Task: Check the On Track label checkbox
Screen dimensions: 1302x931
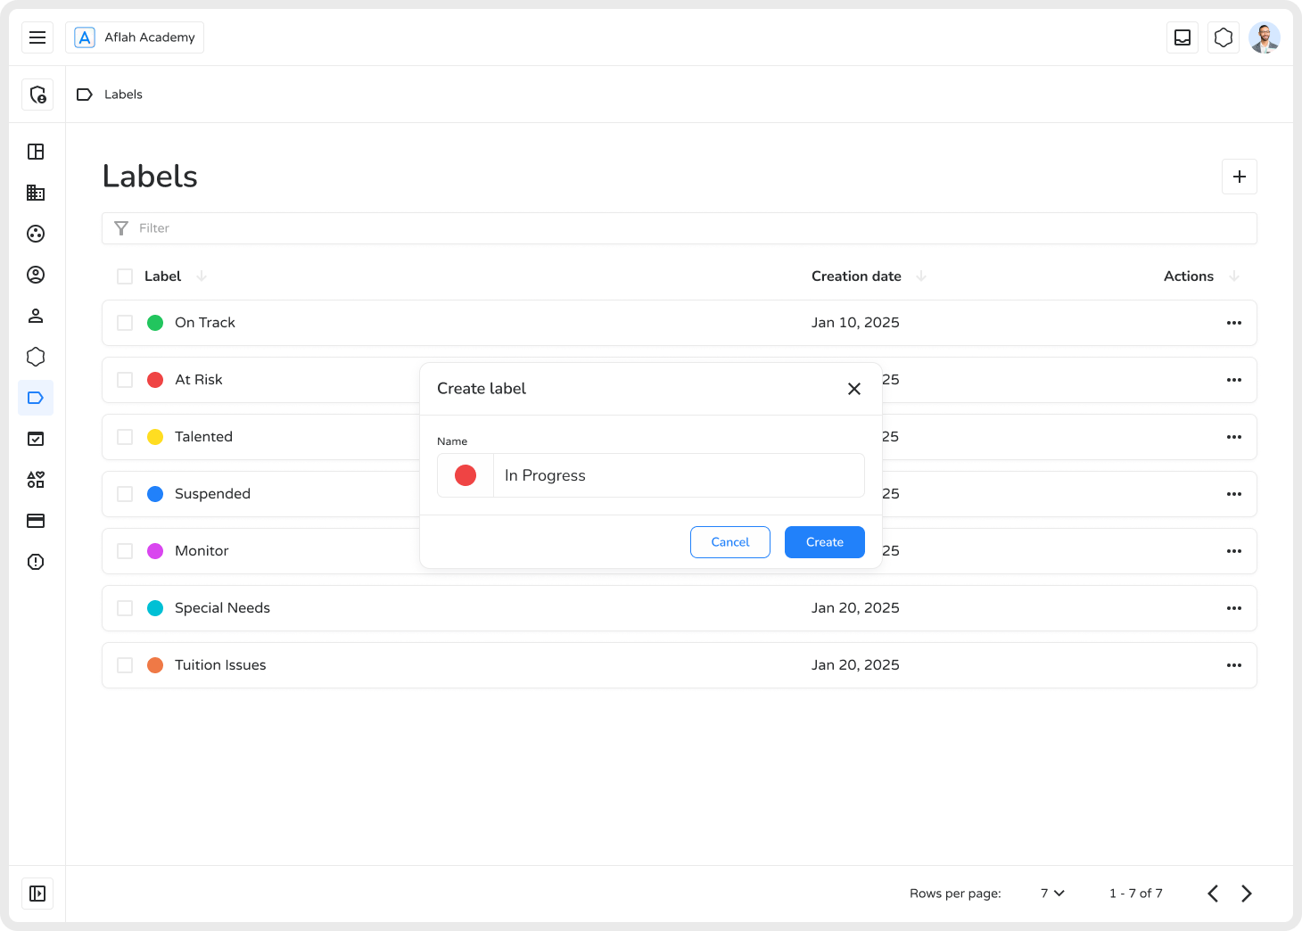Action: pos(125,323)
